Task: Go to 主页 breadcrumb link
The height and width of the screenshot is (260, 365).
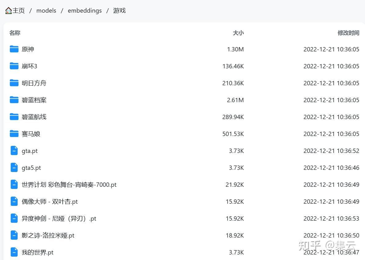Action: point(18,11)
